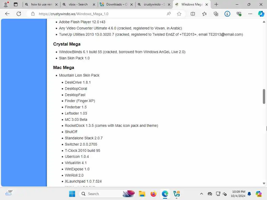Close the Downloads tab
The width and height of the screenshot is (267, 200).
tap(131, 5)
